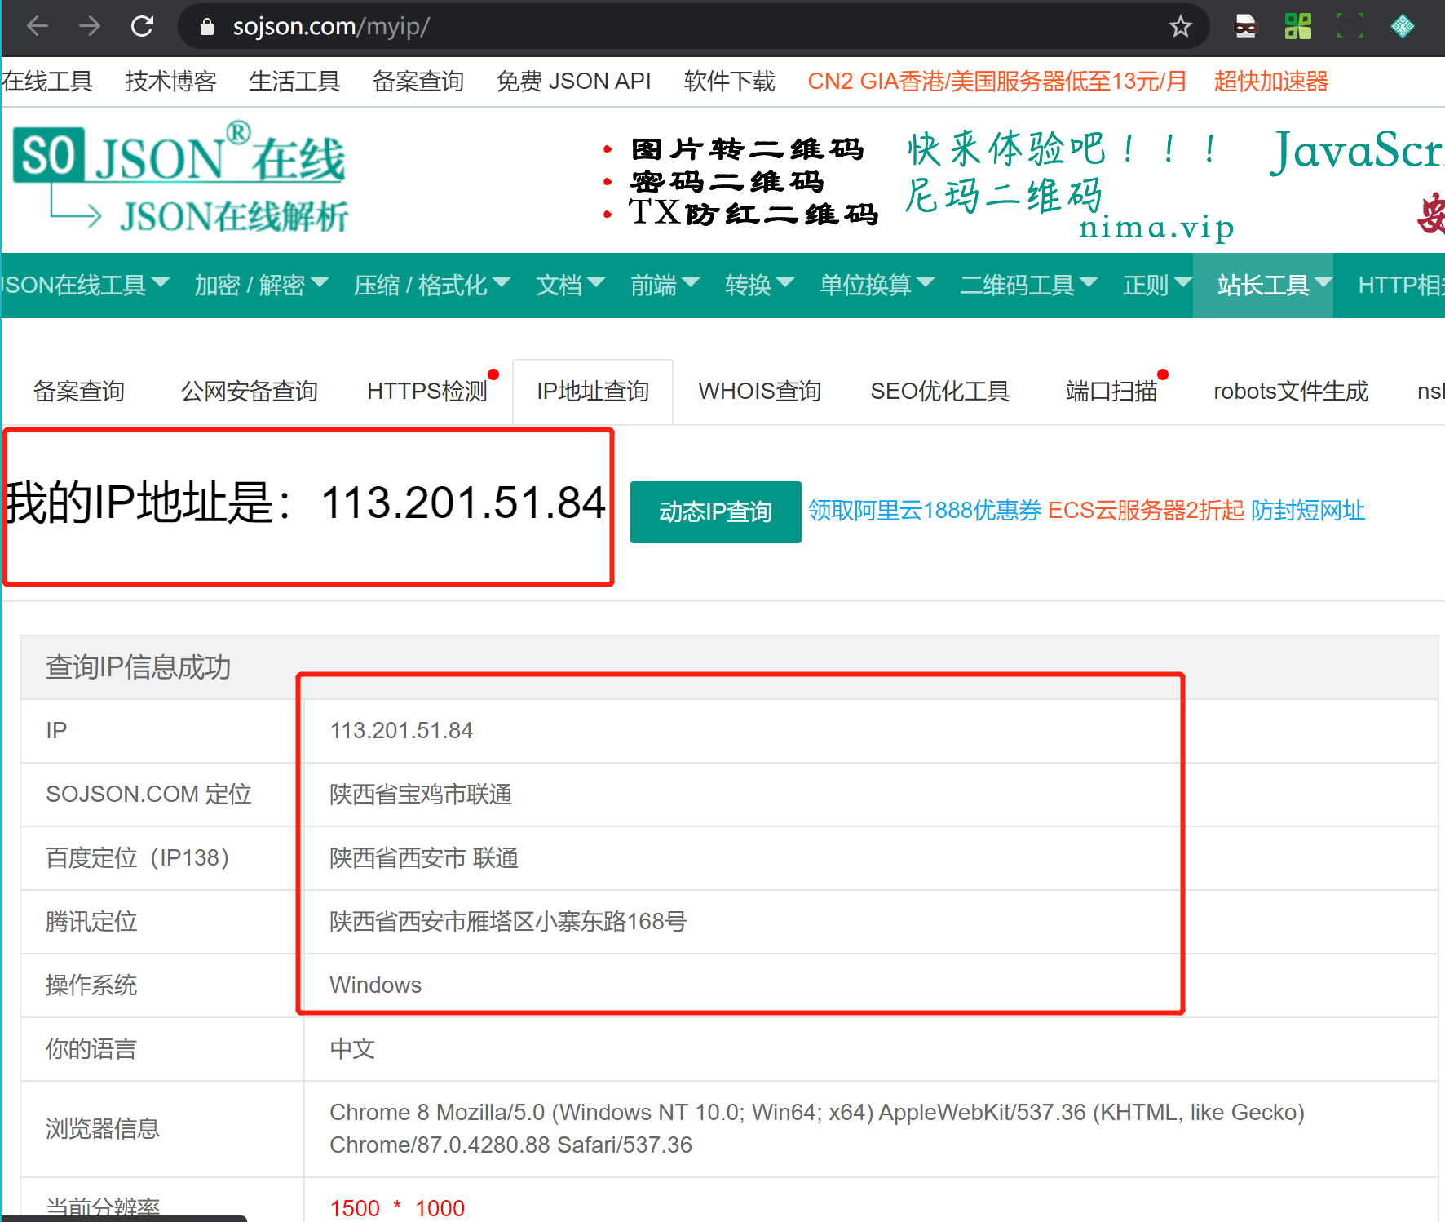Open 免费 JSON API link

pos(573,82)
